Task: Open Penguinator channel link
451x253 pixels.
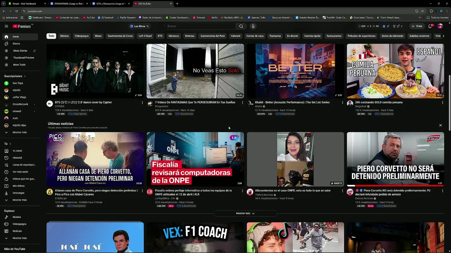Action: (162, 106)
